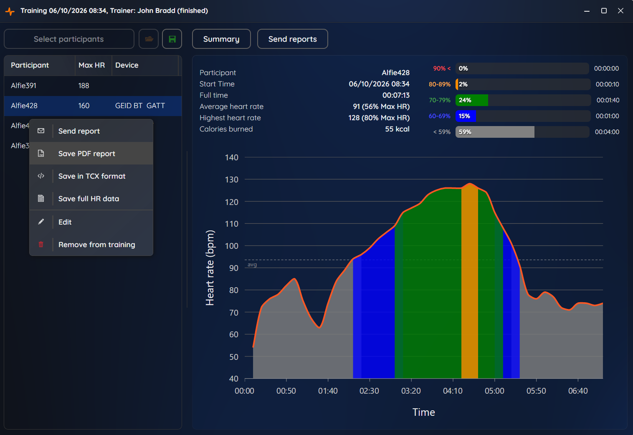Select Save PDF report menu entry

[x=91, y=154]
